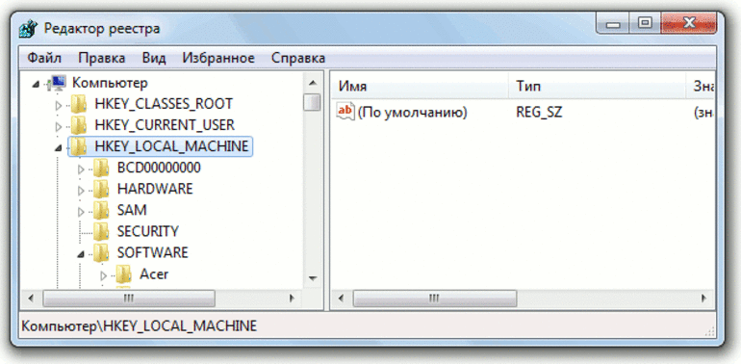The height and width of the screenshot is (364, 741).
Task: Collapse the Компьютер root node
Action: point(36,84)
